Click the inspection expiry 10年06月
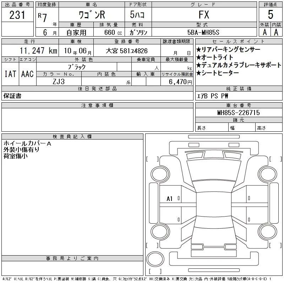Image resolution: width=284 pixels, height=284 pixels. [78, 51]
